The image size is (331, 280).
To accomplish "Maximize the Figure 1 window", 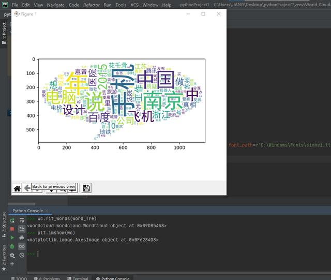I will (x=203, y=14).
